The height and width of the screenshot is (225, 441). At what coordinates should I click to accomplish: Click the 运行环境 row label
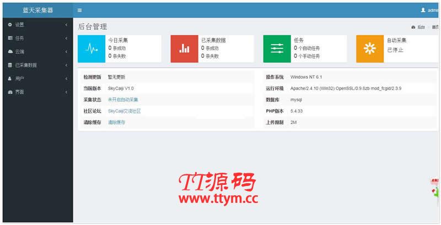tap(275, 89)
